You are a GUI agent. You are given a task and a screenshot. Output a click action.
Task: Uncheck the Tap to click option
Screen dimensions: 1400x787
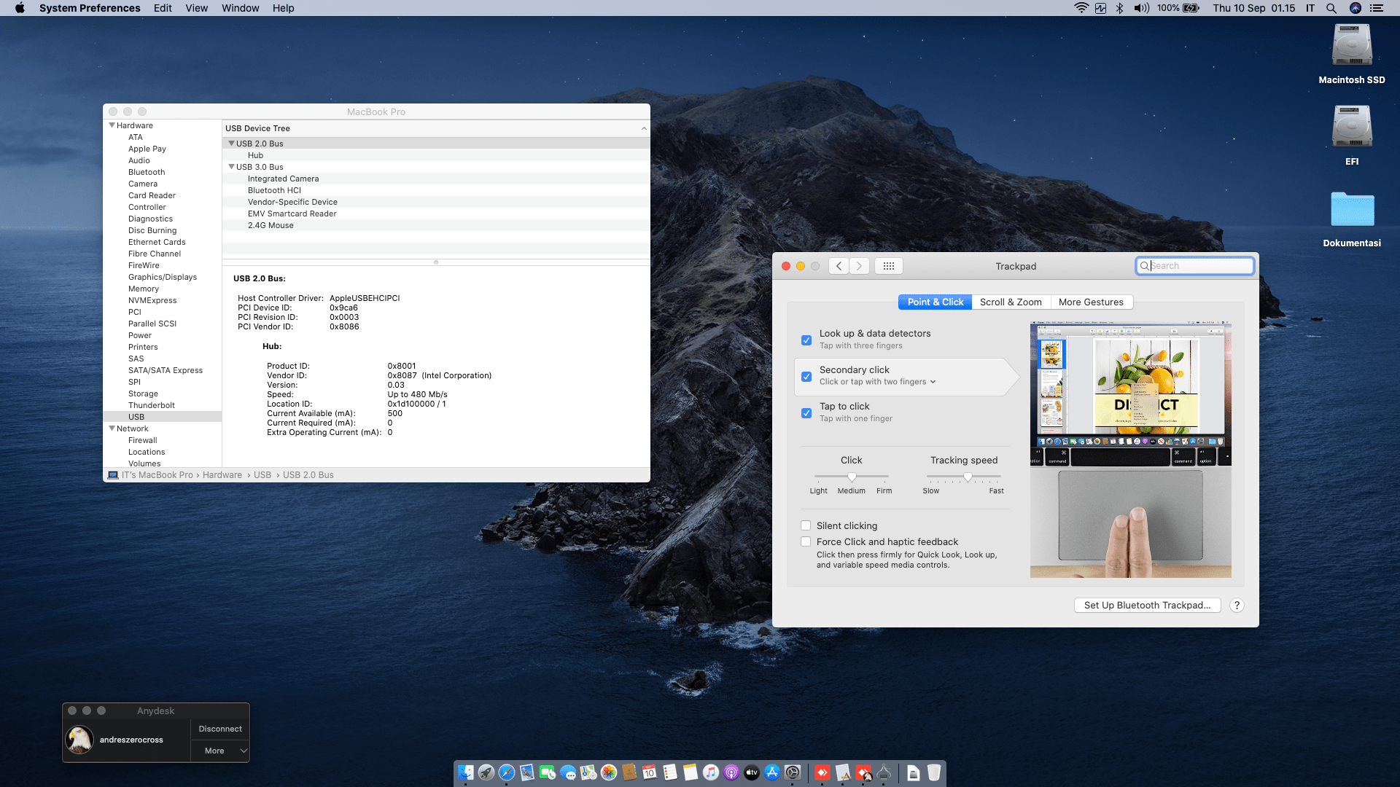806,413
